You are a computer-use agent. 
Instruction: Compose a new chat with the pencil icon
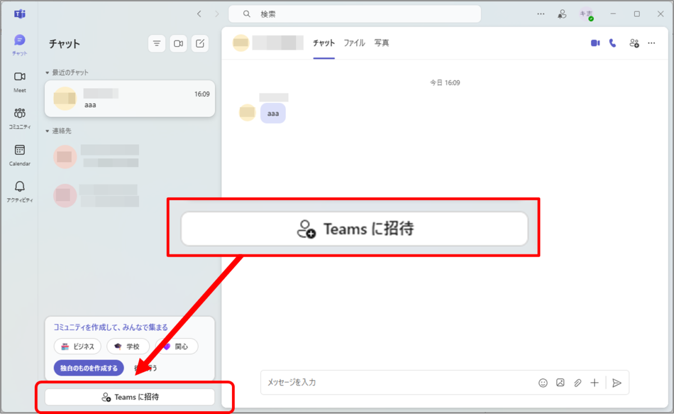point(200,43)
